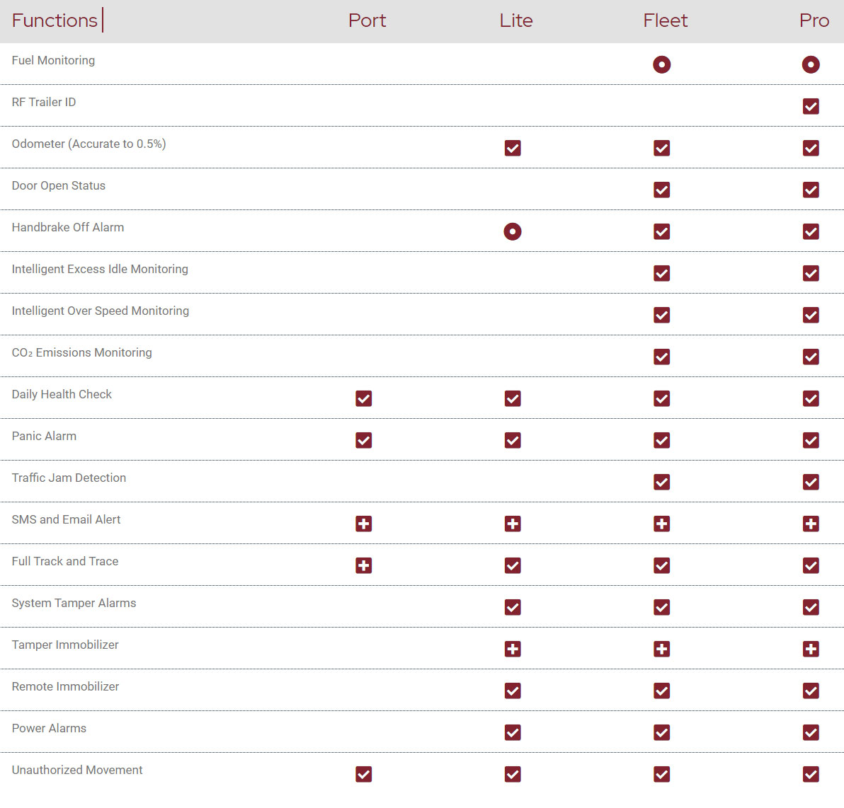Select the Pro column header
The width and height of the screenshot is (844, 808).
814,21
